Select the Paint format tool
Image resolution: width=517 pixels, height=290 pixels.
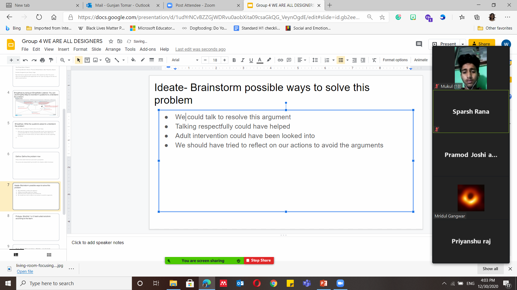(x=51, y=60)
